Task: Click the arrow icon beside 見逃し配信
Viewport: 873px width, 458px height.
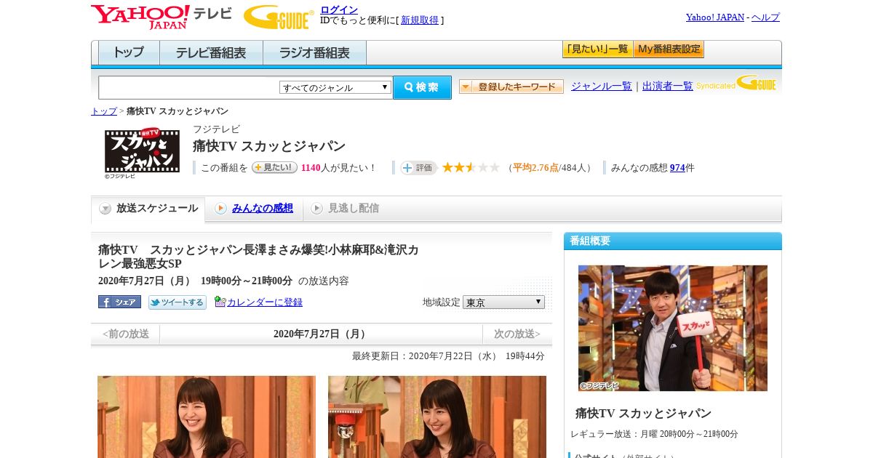Action: 316,209
